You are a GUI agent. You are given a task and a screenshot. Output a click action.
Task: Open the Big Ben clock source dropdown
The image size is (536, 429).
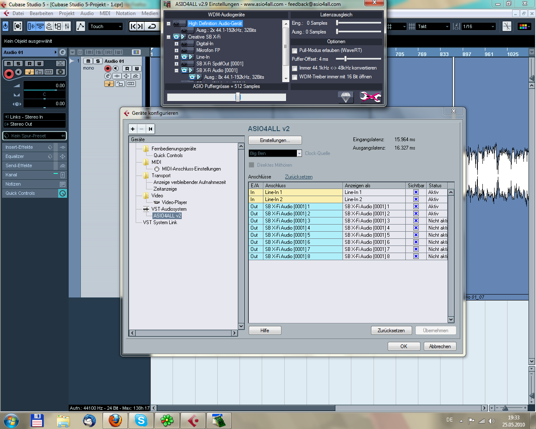coord(275,153)
